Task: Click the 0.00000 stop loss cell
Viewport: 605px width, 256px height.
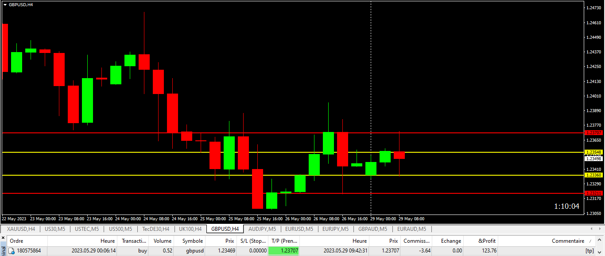Action: point(258,251)
